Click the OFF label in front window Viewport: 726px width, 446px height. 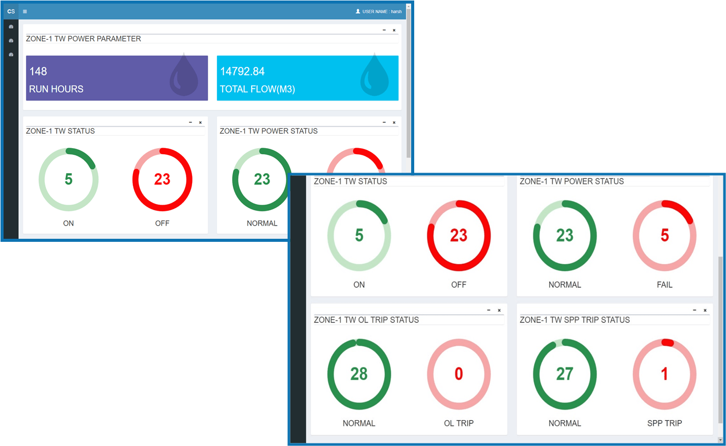click(459, 285)
